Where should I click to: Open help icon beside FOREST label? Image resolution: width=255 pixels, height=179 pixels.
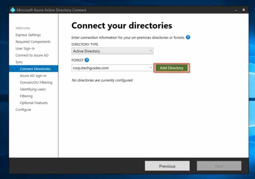click(x=87, y=60)
